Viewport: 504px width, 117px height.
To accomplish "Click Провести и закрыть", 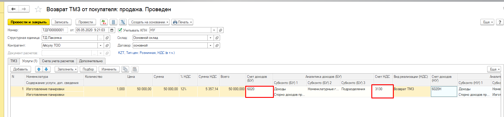I will pyautogui.click(x=29, y=22).
